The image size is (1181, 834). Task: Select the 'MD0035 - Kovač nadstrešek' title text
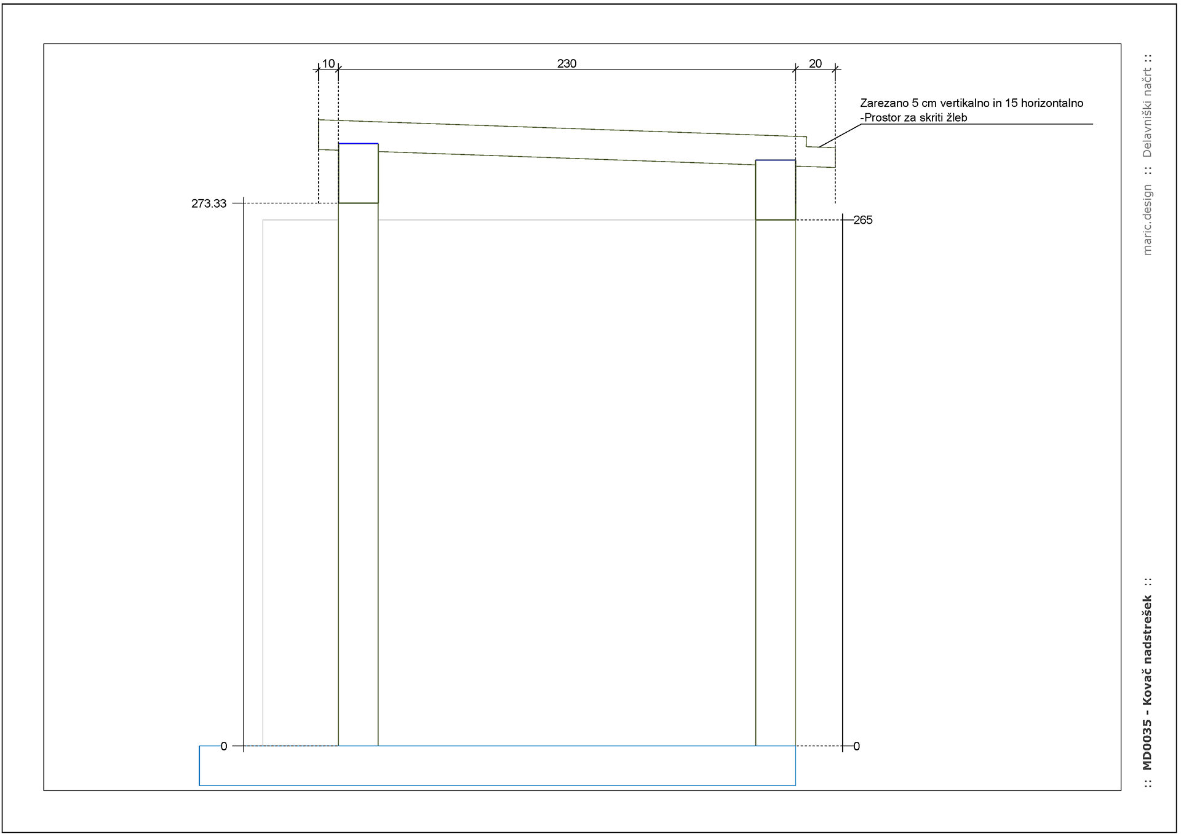tap(1147, 682)
